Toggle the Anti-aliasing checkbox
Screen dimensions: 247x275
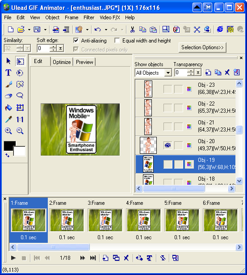tap(76, 41)
